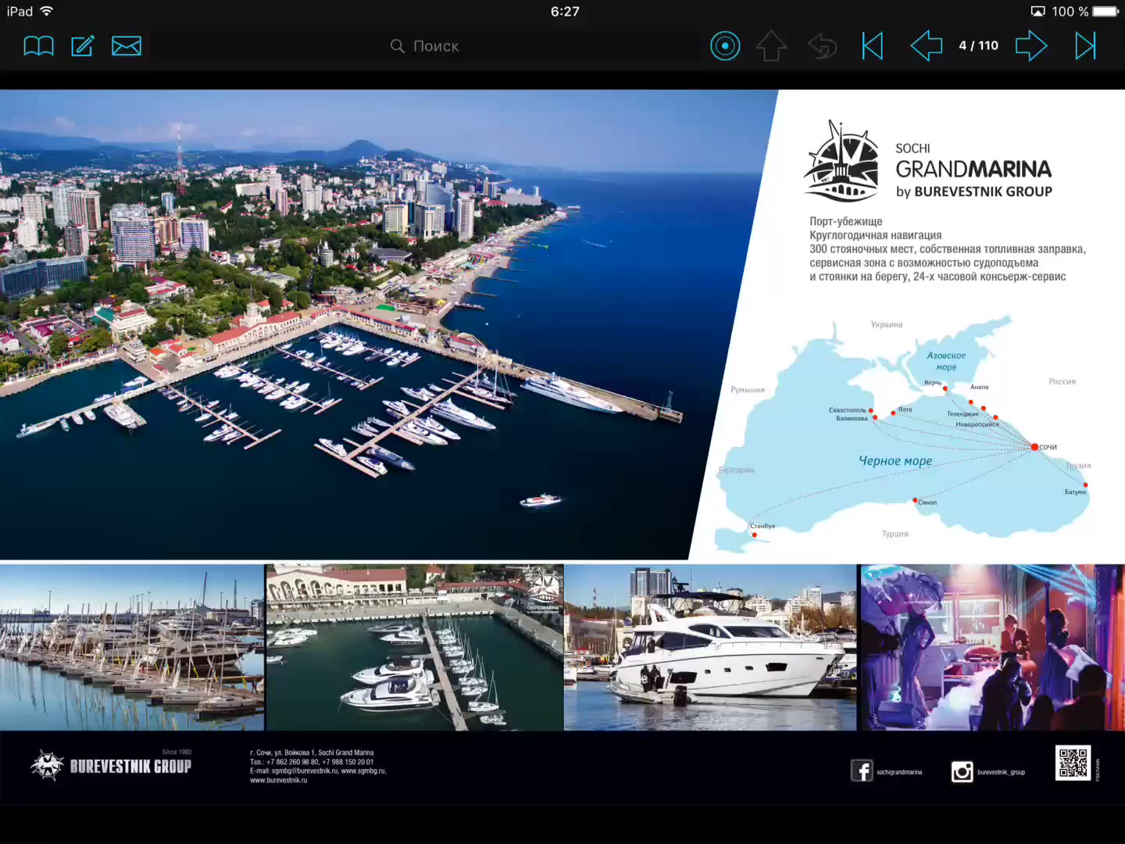Jump to the last page
The height and width of the screenshot is (844, 1125).
pos(1085,46)
